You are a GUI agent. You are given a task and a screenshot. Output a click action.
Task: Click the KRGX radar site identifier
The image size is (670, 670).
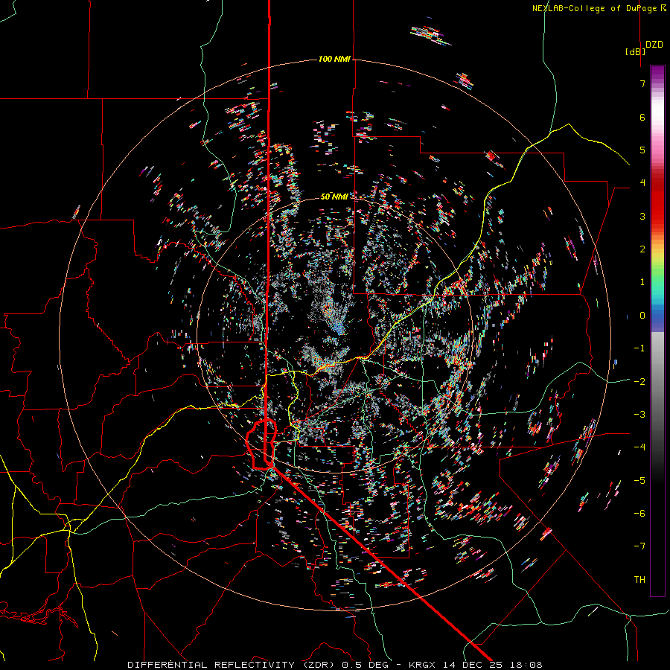coord(422,665)
